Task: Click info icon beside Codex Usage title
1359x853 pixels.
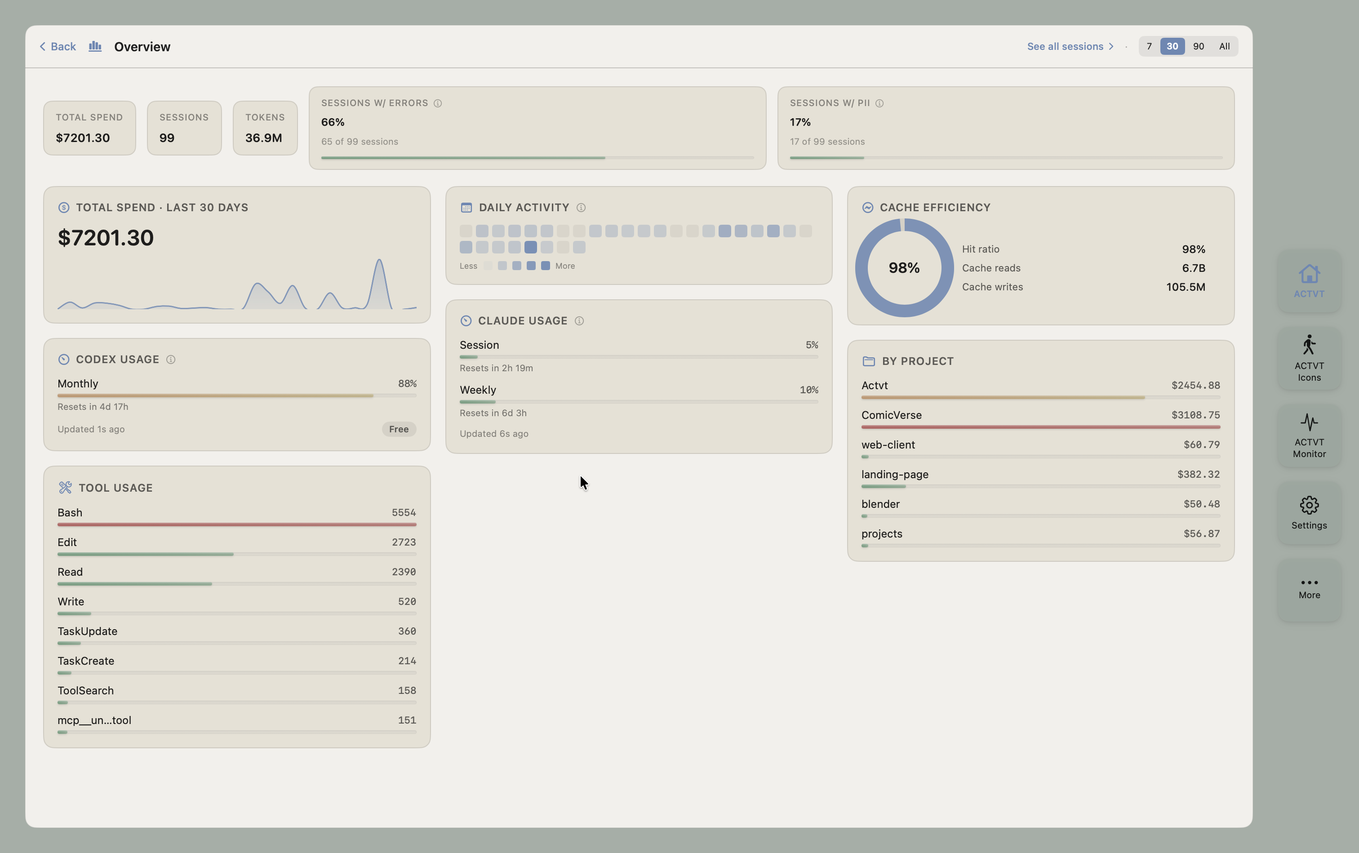Action: 170,360
